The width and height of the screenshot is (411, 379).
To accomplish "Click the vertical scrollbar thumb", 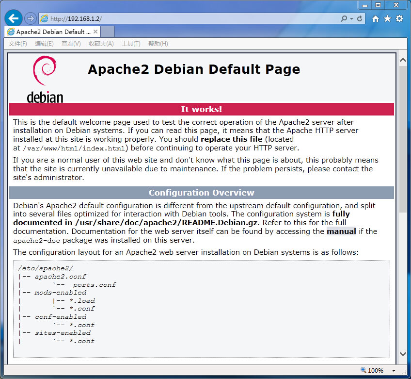I will 403,139.
